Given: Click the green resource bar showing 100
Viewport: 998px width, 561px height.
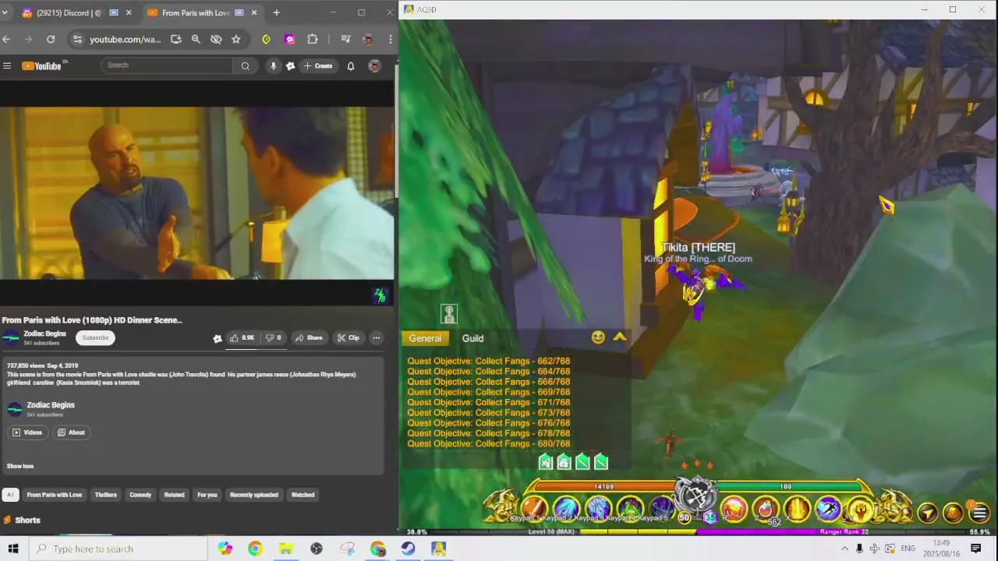Looking at the screenshot, I should [785, 487].
